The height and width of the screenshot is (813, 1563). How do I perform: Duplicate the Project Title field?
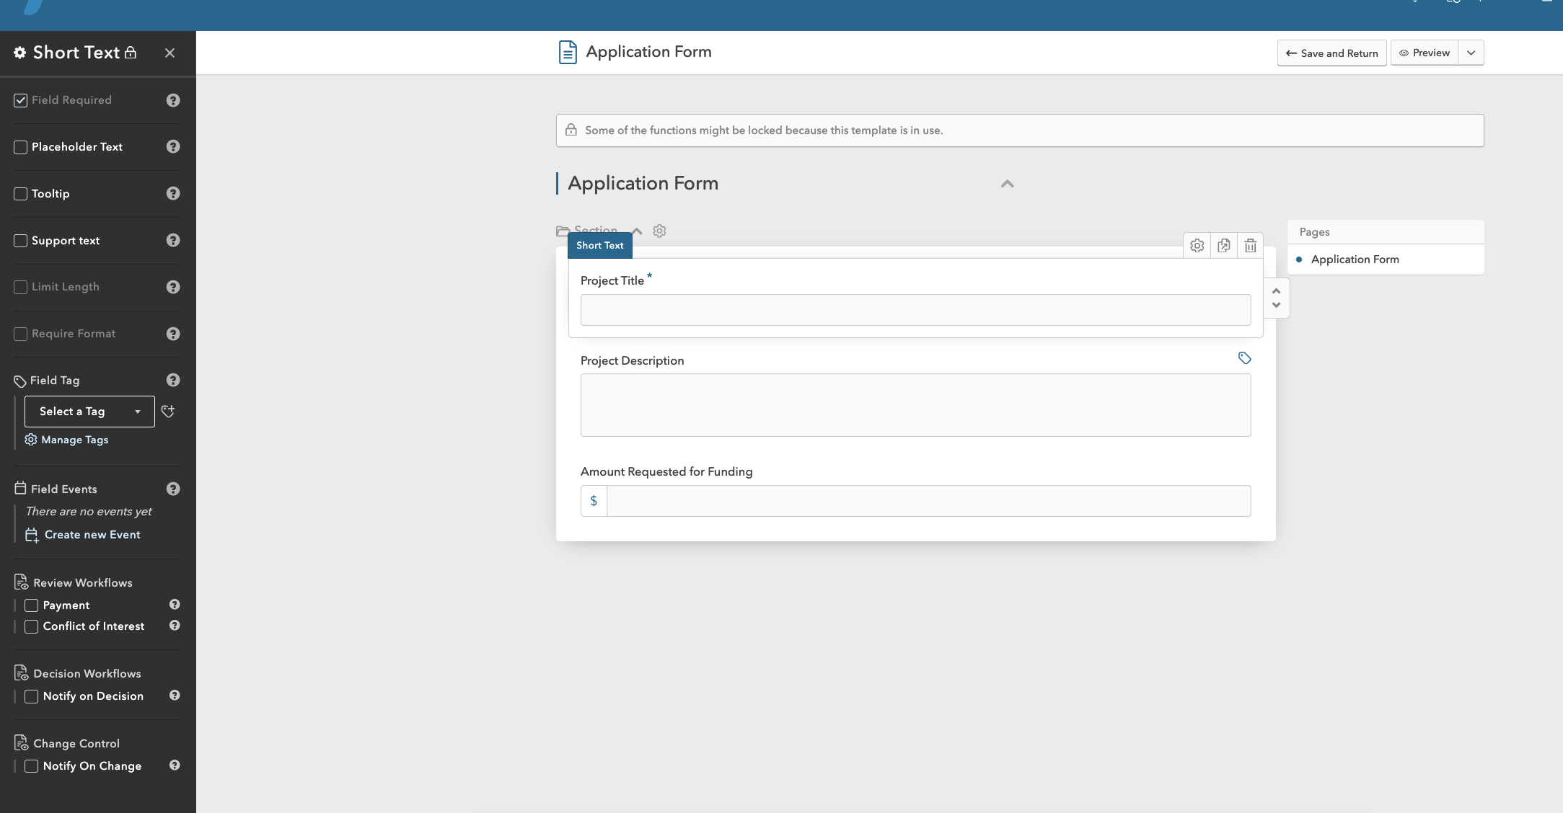pyautogui.click(x=1223, y=246)
